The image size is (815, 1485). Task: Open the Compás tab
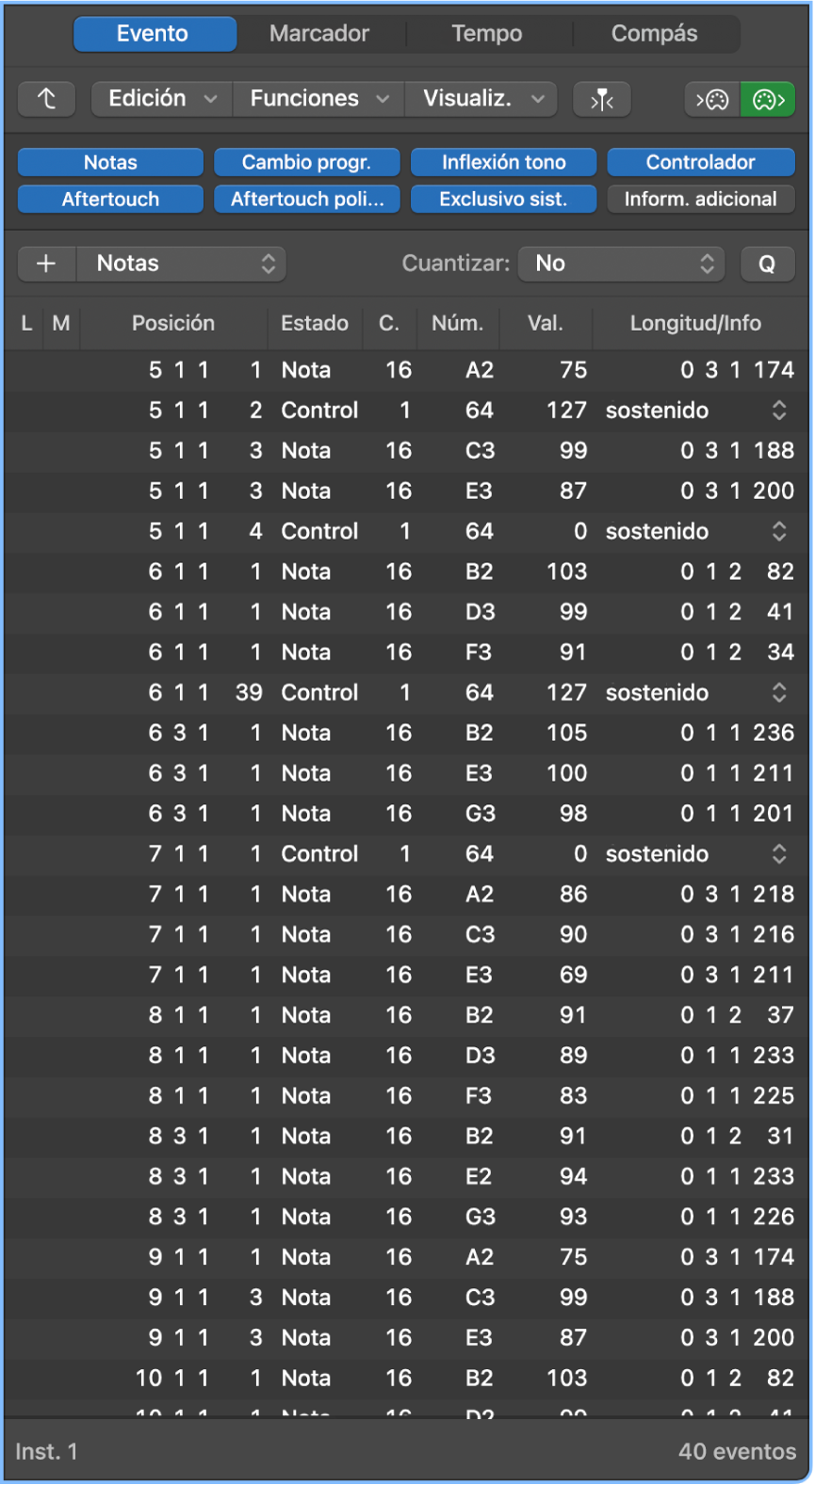654,34
